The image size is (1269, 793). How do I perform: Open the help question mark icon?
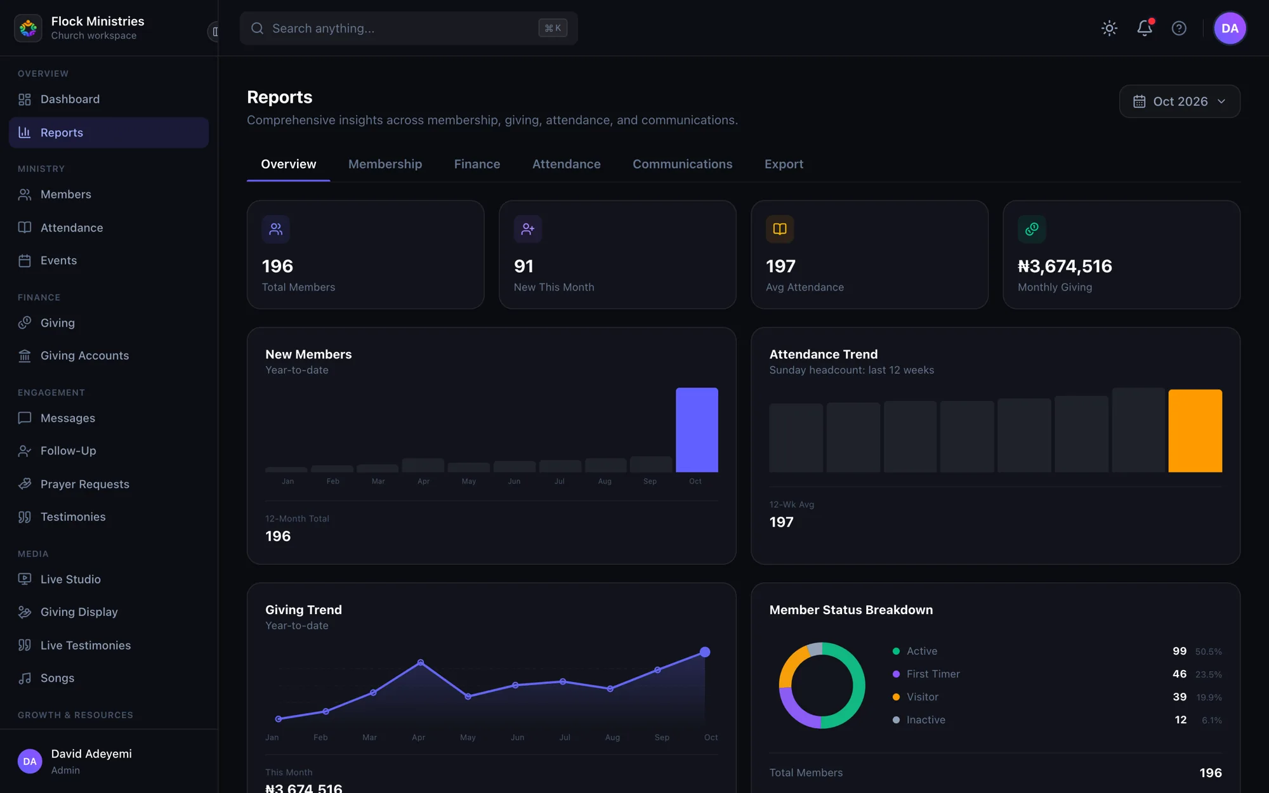point(1179,28)
